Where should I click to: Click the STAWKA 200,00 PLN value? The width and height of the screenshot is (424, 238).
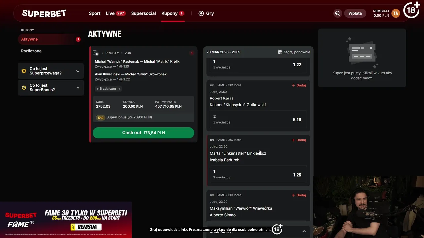click(x=133, y=106)
